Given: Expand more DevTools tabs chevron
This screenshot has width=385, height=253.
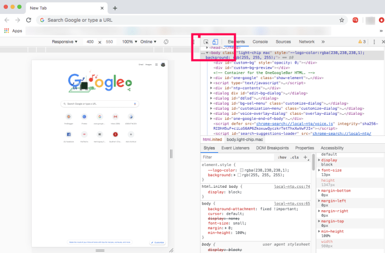Looking at the screenshot, I should coord(323,42).
